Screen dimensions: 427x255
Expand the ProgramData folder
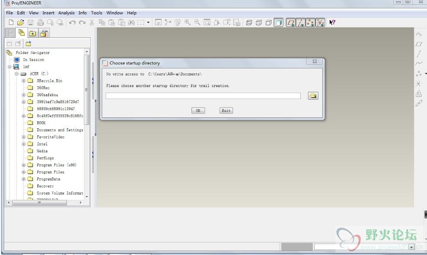pos(24,179)
